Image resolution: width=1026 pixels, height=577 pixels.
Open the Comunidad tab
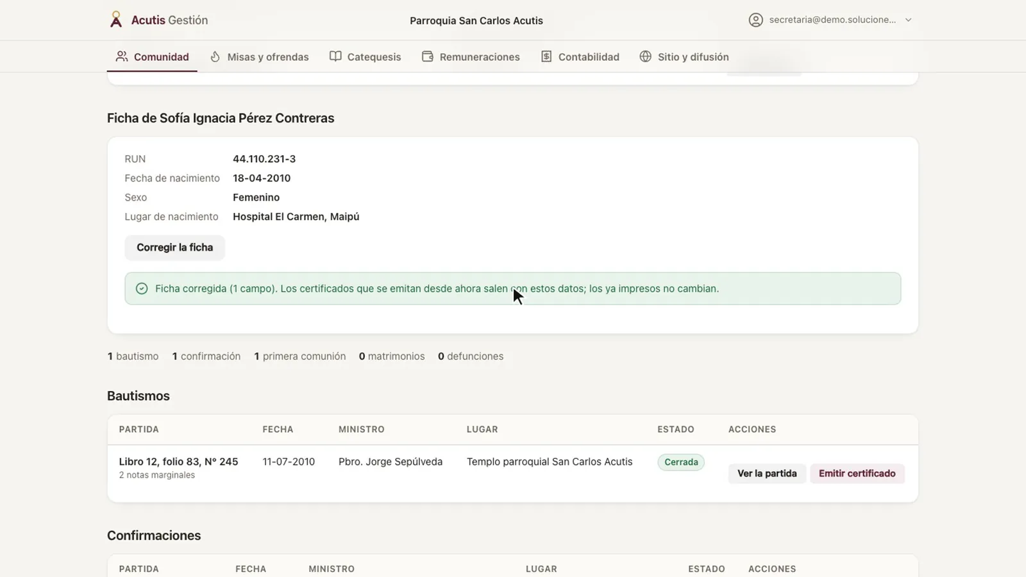pos(152,56)
